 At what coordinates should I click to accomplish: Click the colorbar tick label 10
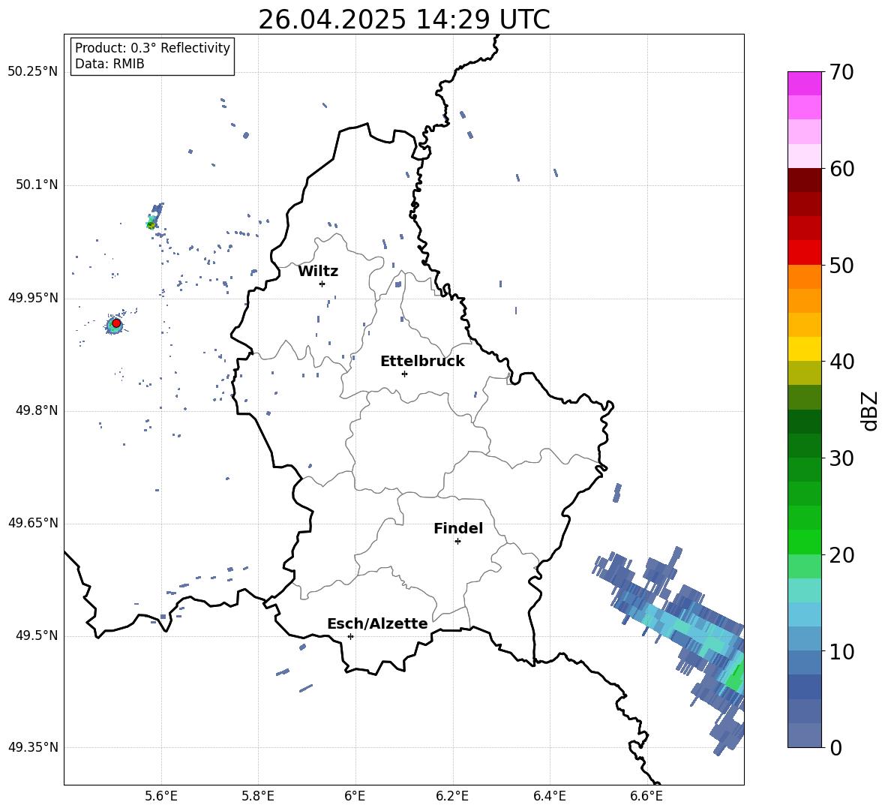(841, 651)
